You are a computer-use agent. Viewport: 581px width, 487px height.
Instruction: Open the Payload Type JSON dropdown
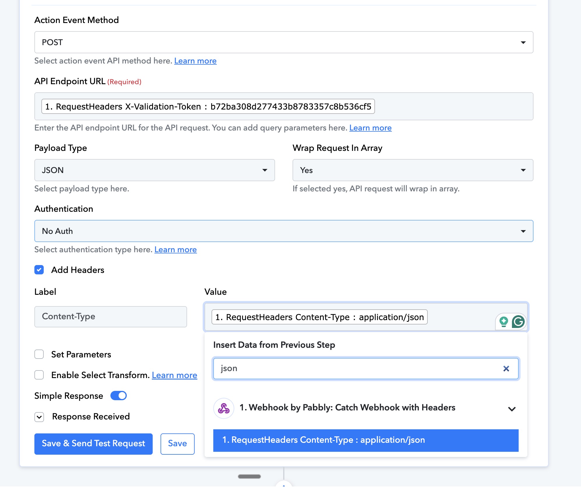tap(154, 170)
